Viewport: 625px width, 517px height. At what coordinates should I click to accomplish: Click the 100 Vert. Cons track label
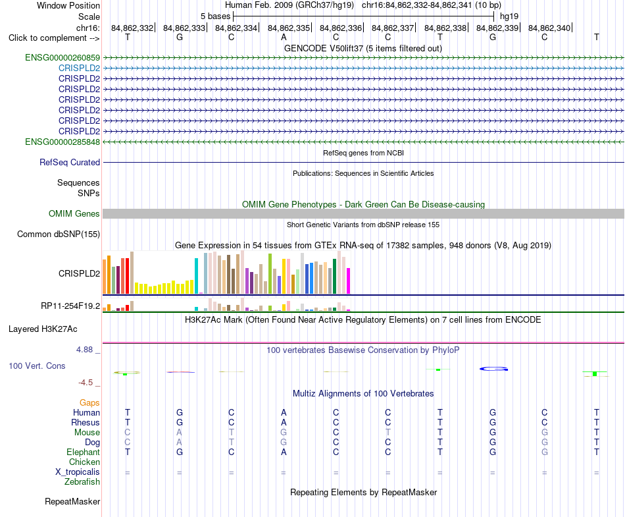[37, 366]
